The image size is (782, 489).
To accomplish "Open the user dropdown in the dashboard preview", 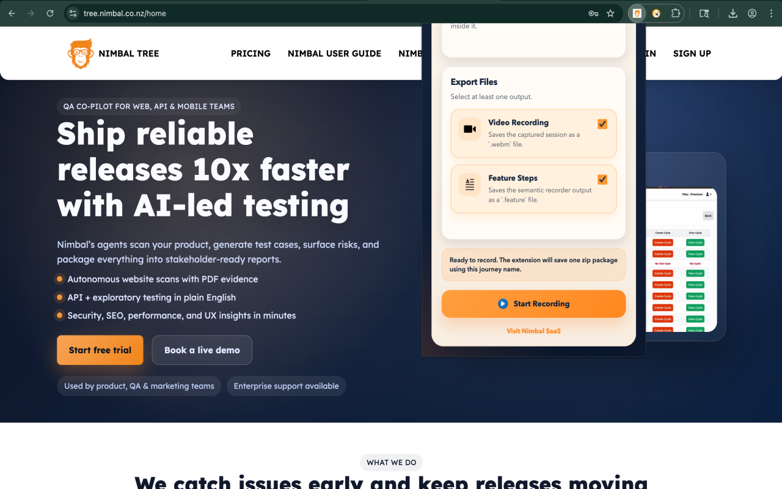I will pyautogui.click(x=709, y=194).
